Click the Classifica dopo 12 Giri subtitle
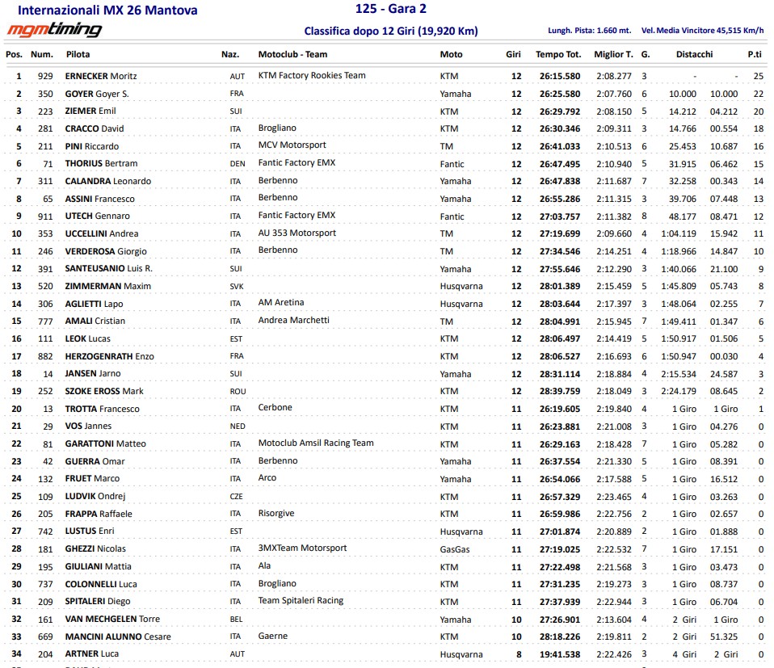The image size is (774, 668). coord(391,32)
